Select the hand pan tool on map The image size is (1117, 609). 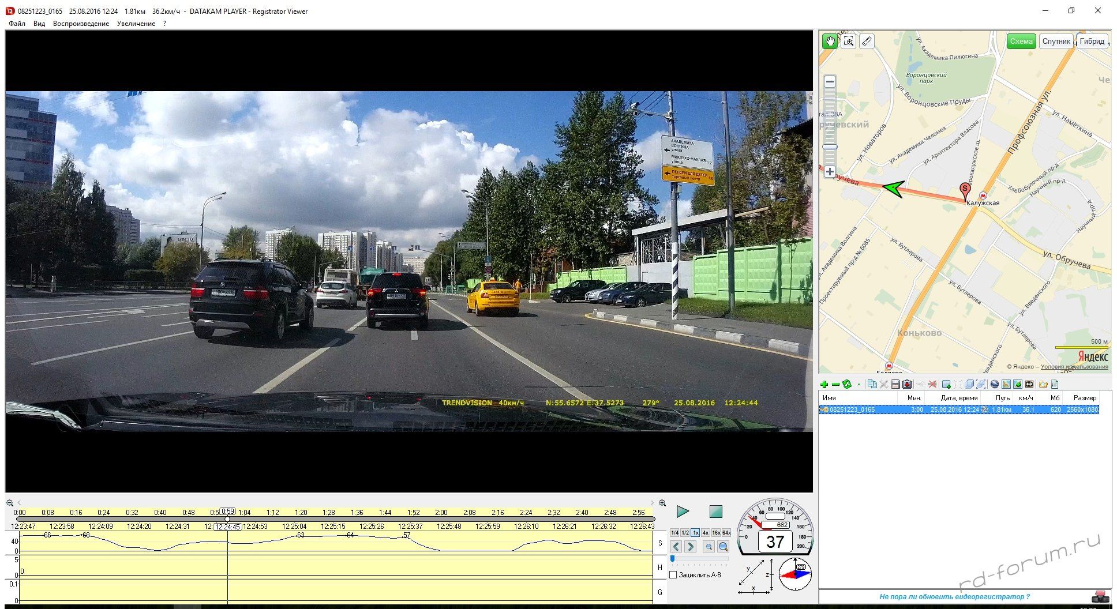[830, 41]
